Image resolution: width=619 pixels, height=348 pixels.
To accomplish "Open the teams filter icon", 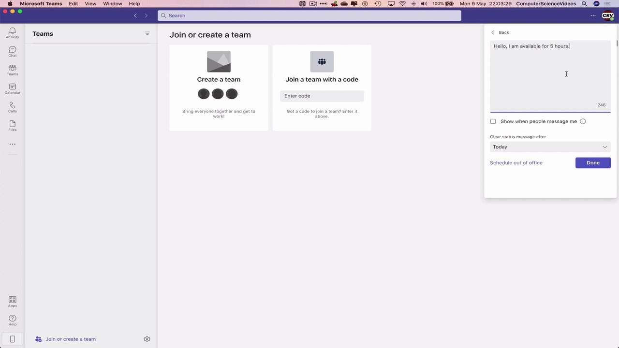I will (147, 33).
